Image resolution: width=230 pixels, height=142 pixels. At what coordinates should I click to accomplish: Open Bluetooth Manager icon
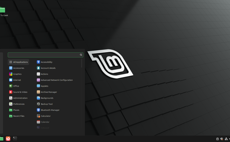pos(38,110)
